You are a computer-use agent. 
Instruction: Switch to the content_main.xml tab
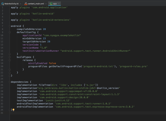tap(36, 4)
